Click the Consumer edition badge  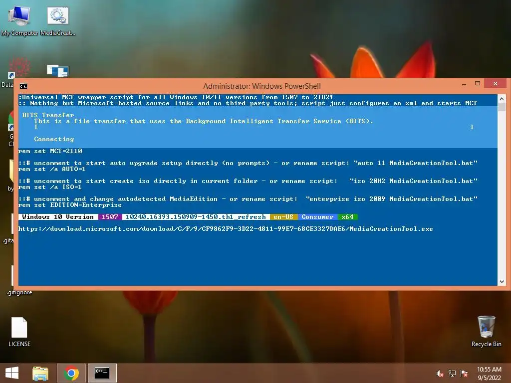pyautogui.click(x=317, y=217)
